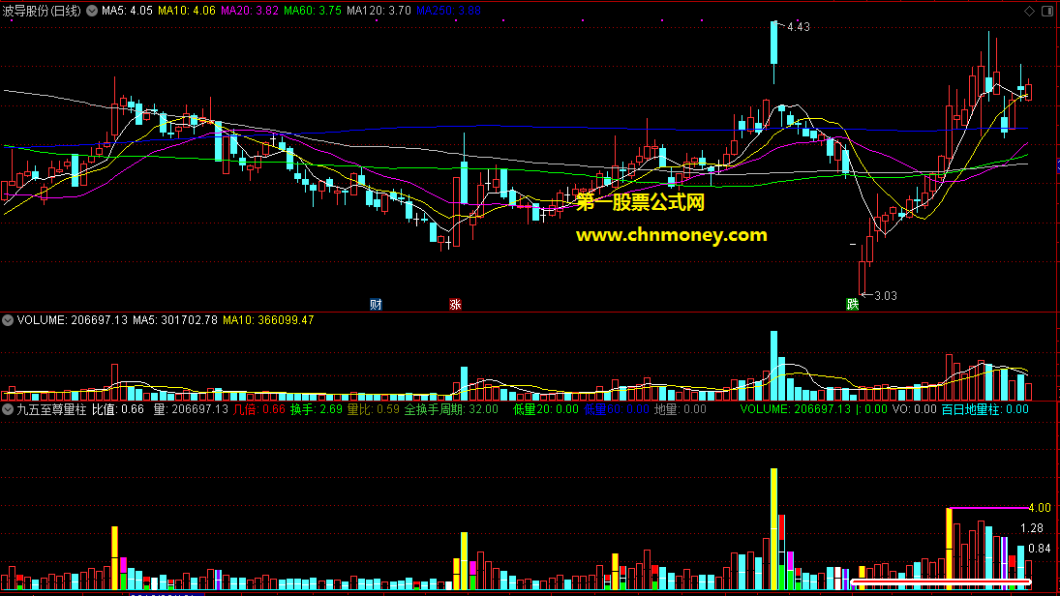
Task: Click volume panel MA5: 301702.78 value
Action: point(175,320)
